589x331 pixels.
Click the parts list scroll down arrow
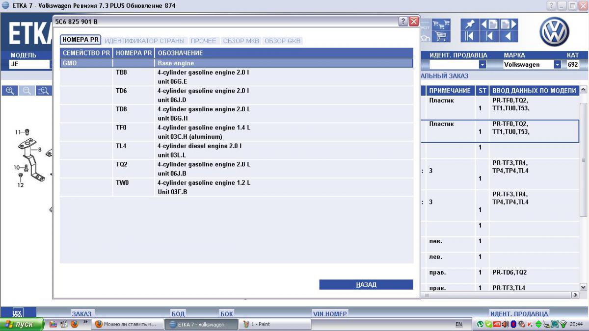coord(583,287)
